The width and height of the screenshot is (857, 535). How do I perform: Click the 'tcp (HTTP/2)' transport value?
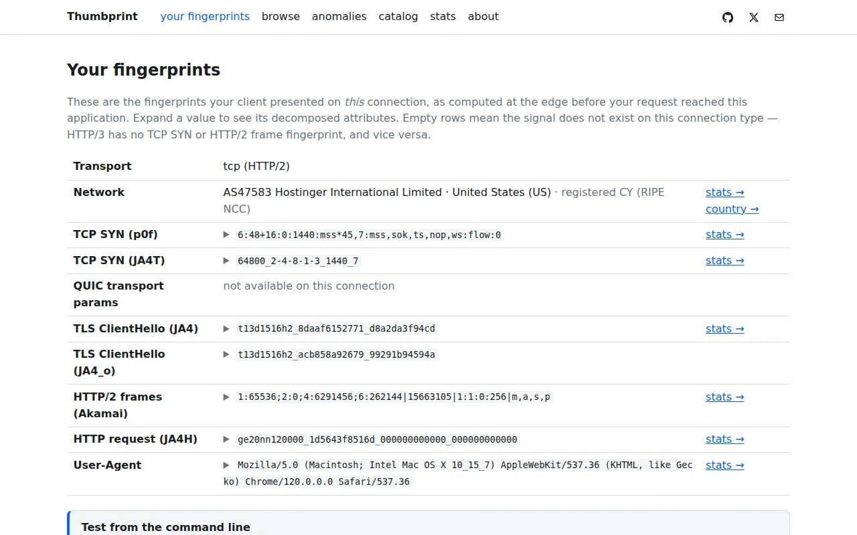tap(256, 166)
